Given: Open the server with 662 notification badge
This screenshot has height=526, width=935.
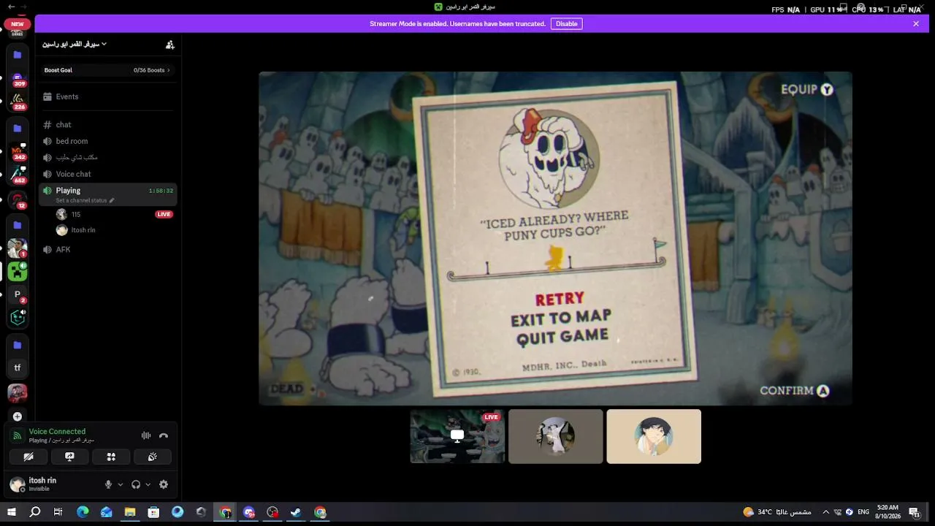Looking at the screenshot, I should point(18,175).
